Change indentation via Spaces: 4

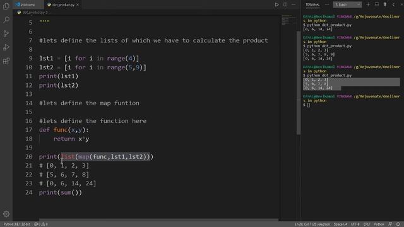pos(340,224)
